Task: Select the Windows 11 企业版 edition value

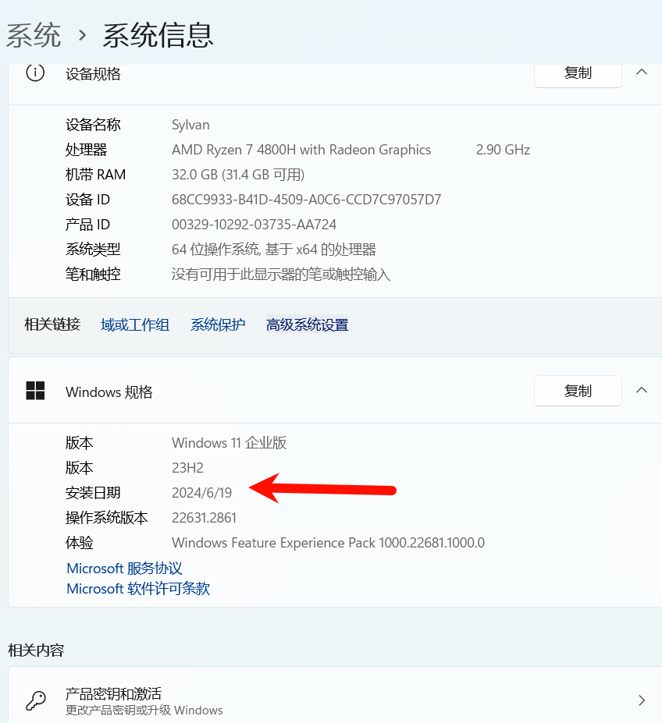Action: [230, 443]
